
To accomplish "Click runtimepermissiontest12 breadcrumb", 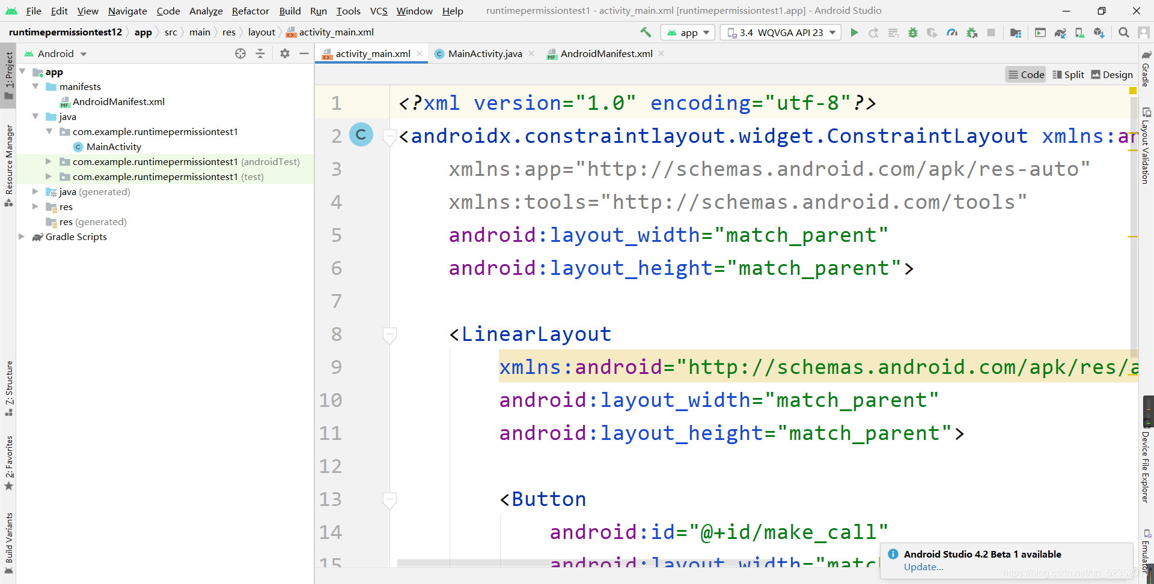I will tap(66, 32).
